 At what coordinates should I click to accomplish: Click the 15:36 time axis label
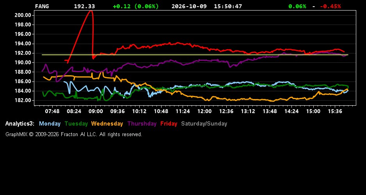point(335,111)
